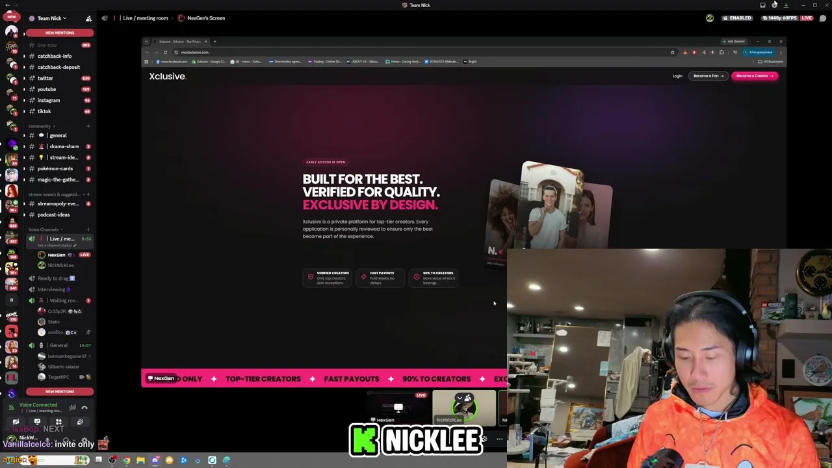Viewport: 832px width, 468px height.
Task: Open the streamopoly-events channel
Action: 59,203
